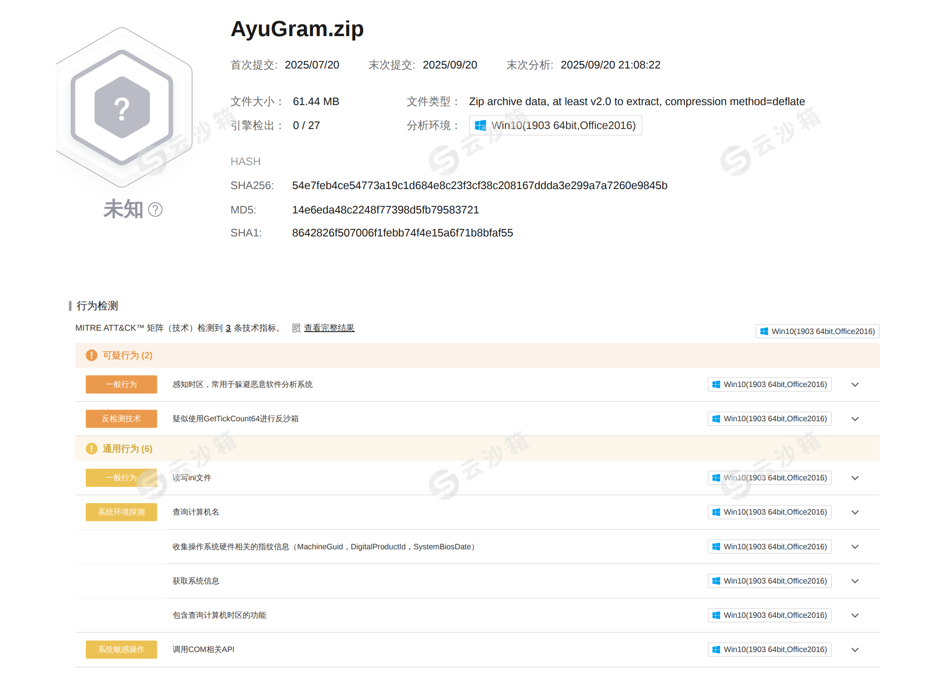Viewport: 944px width, 690px height.
Task: Click the 调用COM相关API description text
Action: (x=203, y=649)
